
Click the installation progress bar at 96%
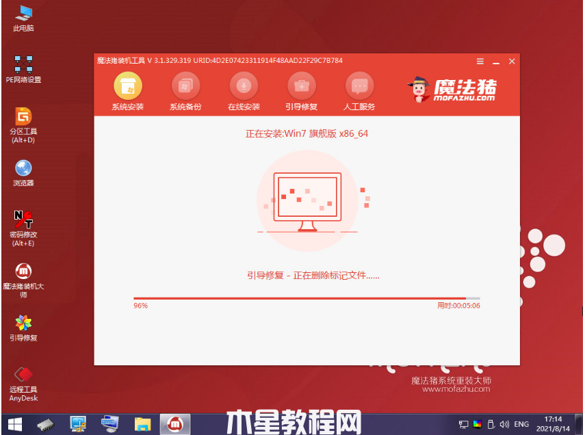(307, 298)
